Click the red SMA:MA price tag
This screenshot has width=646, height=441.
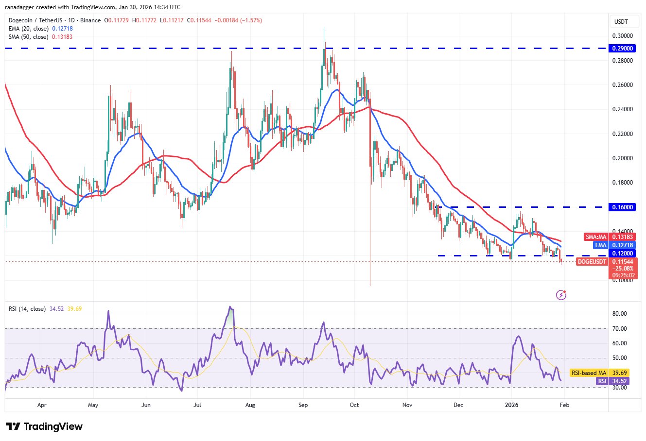[x=596, y=237]
